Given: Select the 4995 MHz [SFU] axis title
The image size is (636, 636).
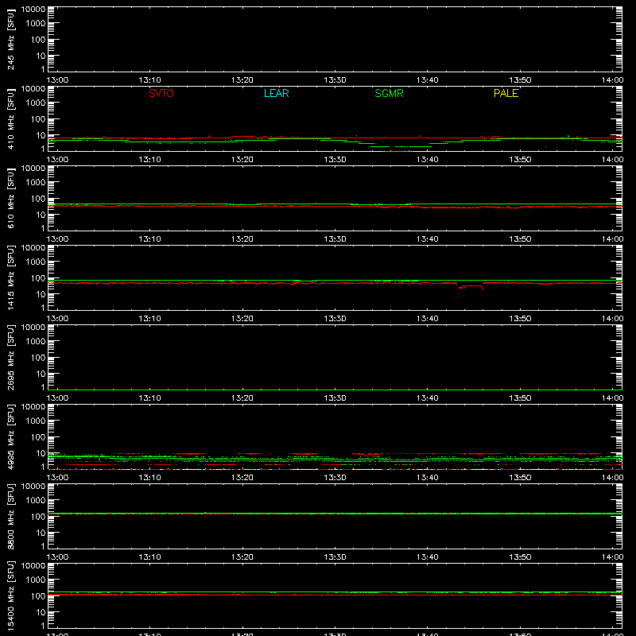Looking at the screenshot, I should coord(10,436).
